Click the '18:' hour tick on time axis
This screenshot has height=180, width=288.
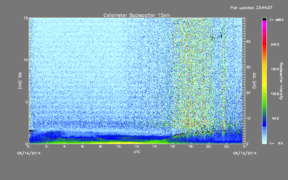pos(191,147)
